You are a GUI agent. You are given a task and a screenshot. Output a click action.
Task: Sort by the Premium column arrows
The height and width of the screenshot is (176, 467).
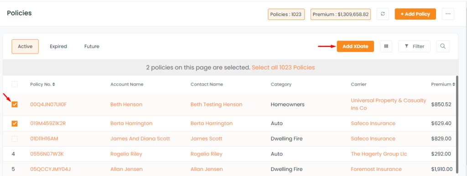pyautogui.click(x=454, y=84)
